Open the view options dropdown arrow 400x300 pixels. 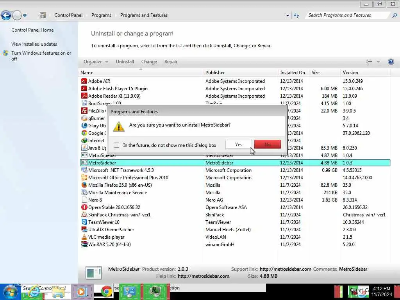(378, 62)
